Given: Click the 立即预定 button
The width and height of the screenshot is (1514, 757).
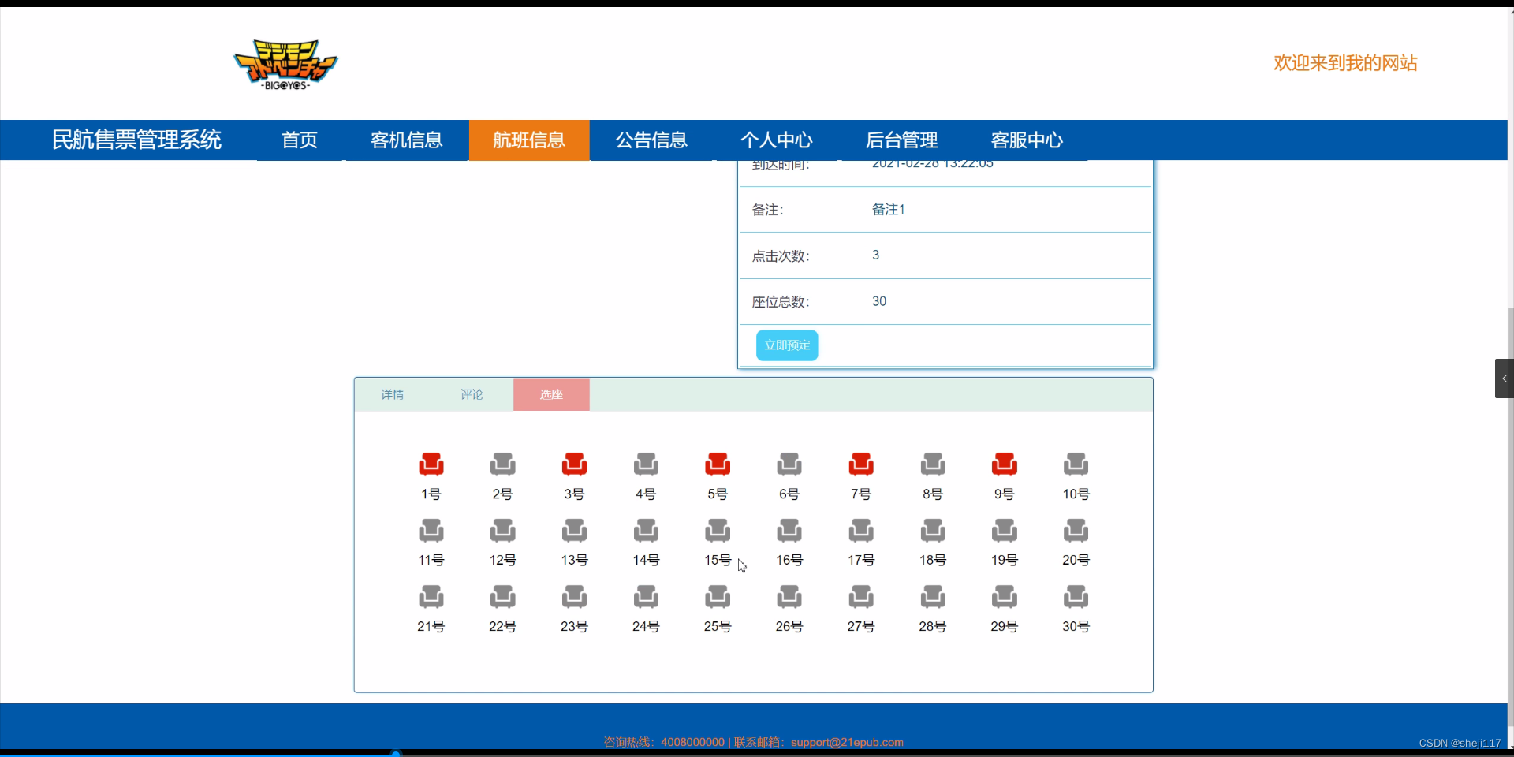Looking at the screenshot, I should pyautogui.click(x=787, y=345).
